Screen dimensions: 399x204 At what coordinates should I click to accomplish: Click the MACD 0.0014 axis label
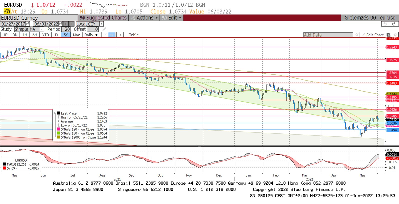[x=392, y=154]
